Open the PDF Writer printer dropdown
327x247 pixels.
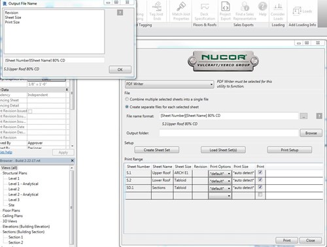point(169,84)
